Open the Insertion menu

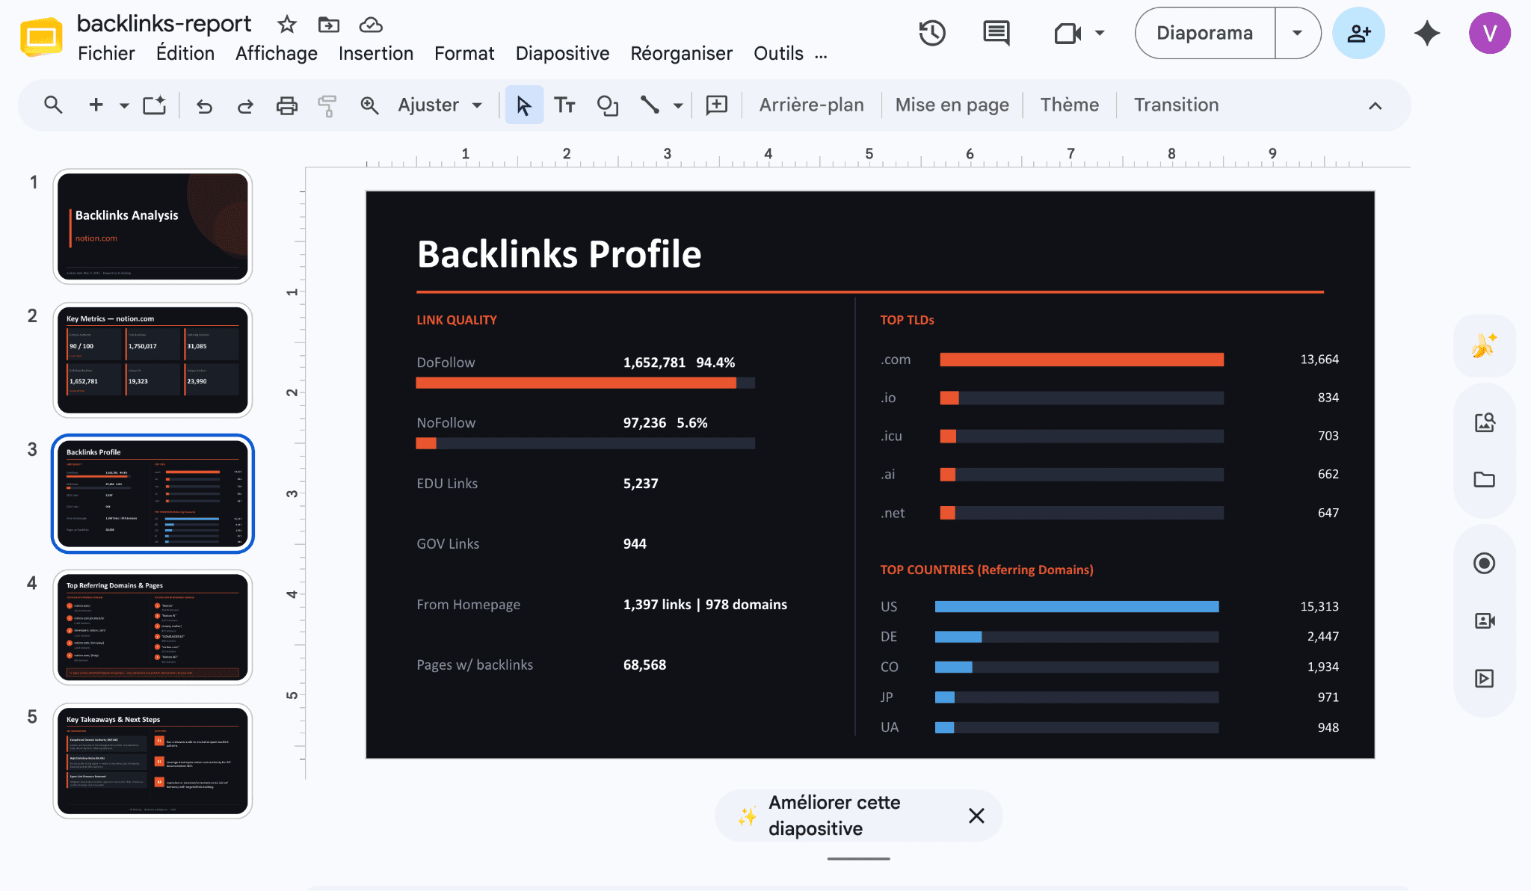coord(376,54)
